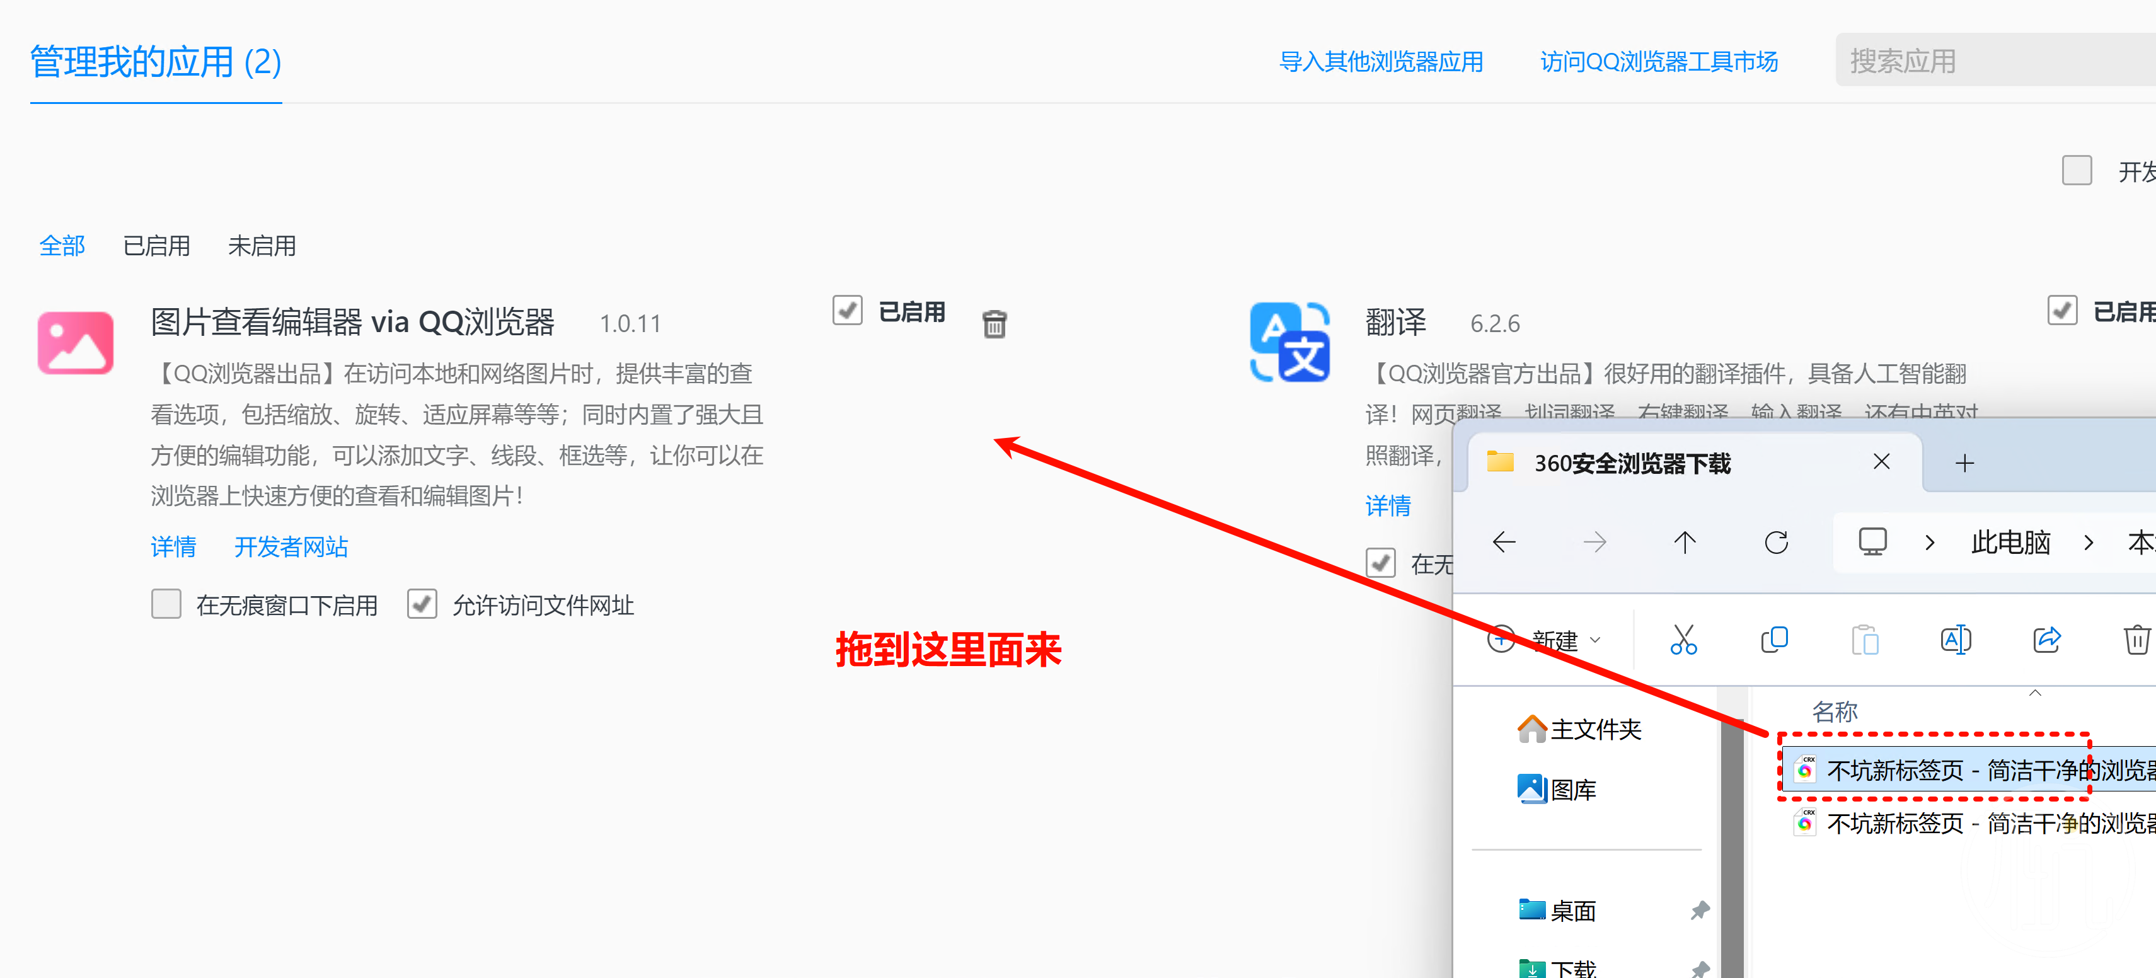
Task: Delete the 图片查看编辑器 extension via trash icon
Action: (x=994, y=324)
